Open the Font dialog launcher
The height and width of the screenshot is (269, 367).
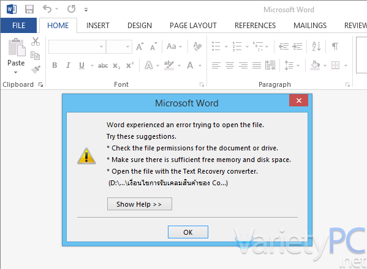pos(202,84)
